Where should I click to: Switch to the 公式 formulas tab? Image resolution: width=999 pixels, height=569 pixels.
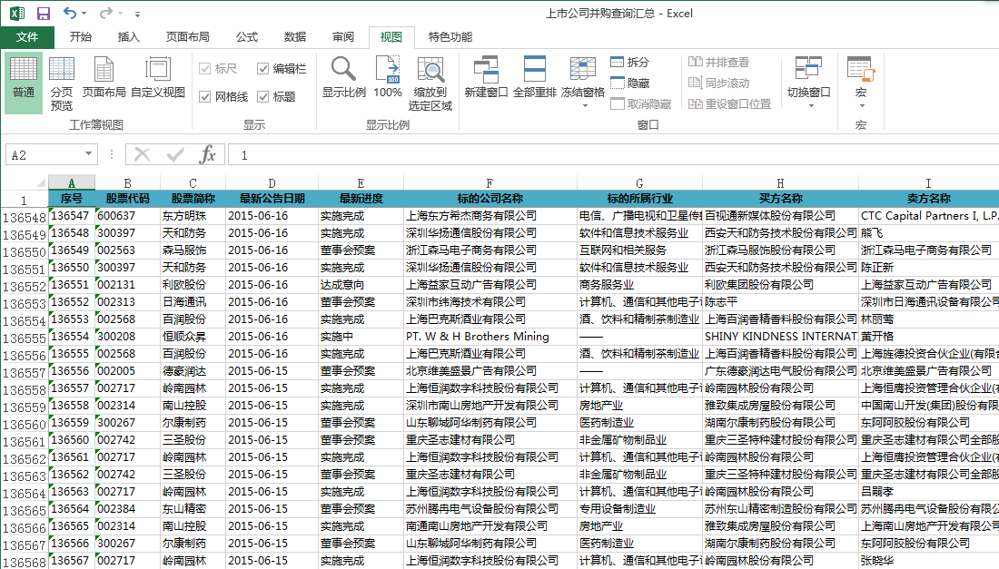point(246,37)
